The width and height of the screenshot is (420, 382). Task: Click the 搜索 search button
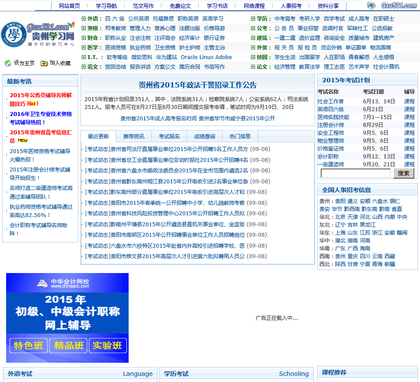pyautogui.click(x=404, y=173)
